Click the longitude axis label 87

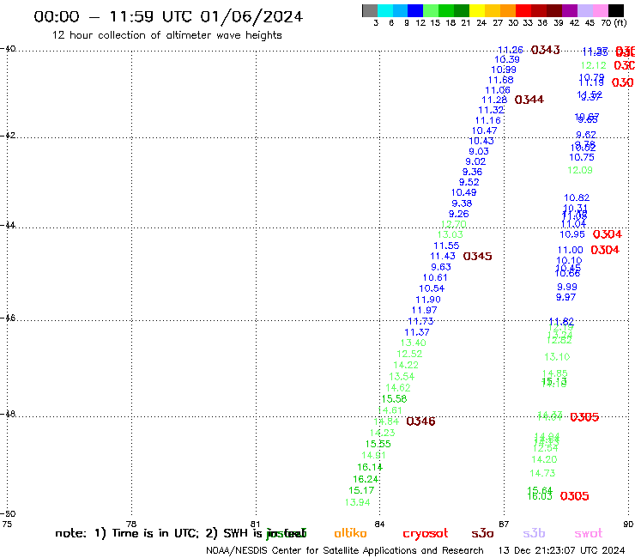[x=504, y=524]
